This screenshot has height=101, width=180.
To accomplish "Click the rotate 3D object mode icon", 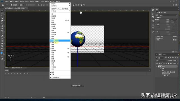I will click(x=74, y=5).
